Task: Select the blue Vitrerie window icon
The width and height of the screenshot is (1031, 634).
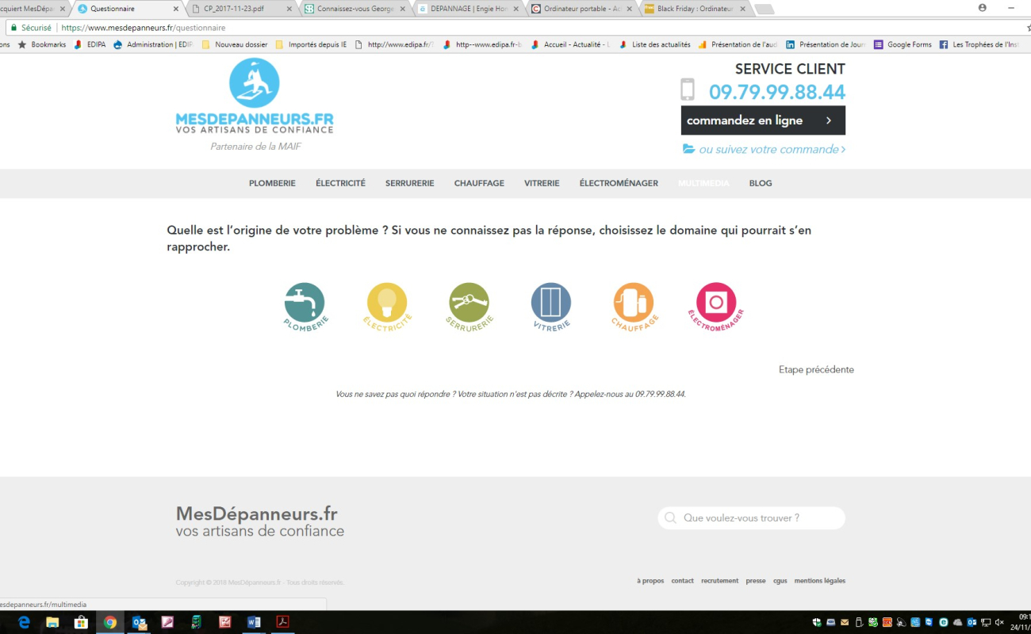Action: click(551, 307)
